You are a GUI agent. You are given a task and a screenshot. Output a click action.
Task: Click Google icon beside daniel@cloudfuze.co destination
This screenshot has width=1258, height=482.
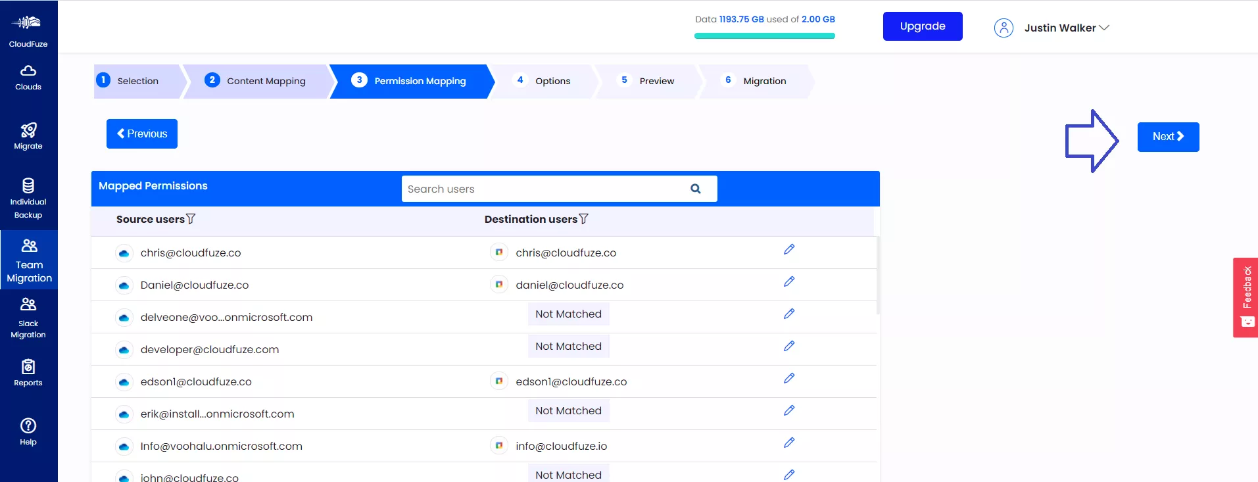tap(499, 285)
